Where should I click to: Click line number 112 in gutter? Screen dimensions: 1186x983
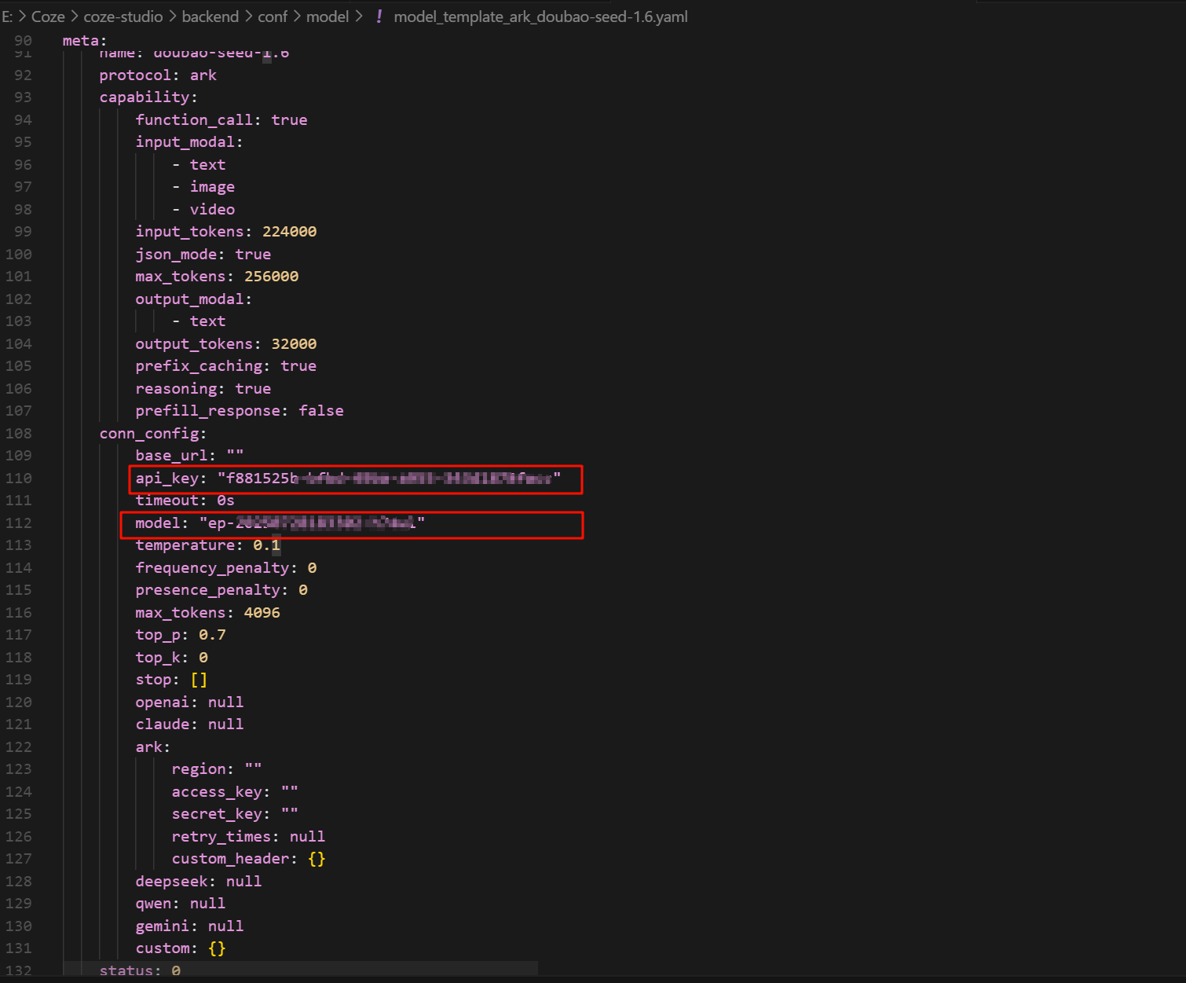click(19, 523)
